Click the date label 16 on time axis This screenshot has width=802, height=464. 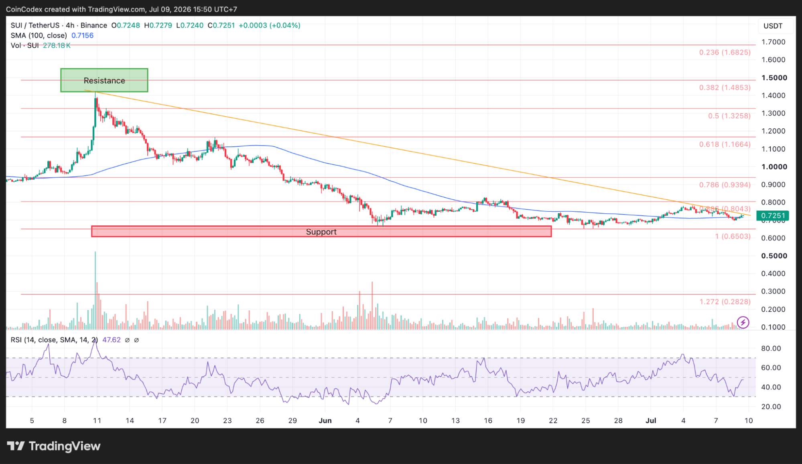click(488, 421)
